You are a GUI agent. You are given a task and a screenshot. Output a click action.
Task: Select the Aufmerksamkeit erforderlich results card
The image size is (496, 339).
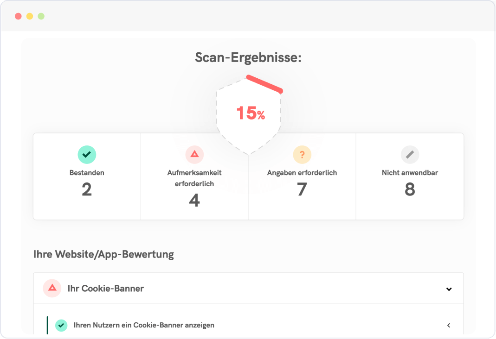(x=194, y=176)
